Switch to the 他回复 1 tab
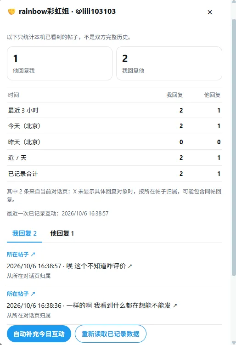236x345 pixels. point(62,233)
